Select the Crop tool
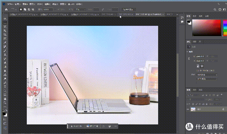Screen dimensions: 227x134 pos(5,35)
